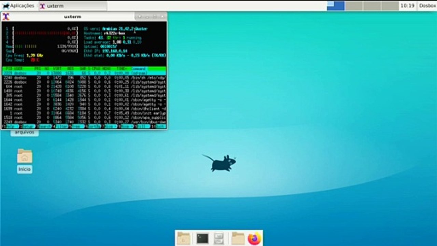Open the plain folder launcher in the dock
Viewport: 437px width, 246px height.
pyautogui.click(x=238, y=238)
